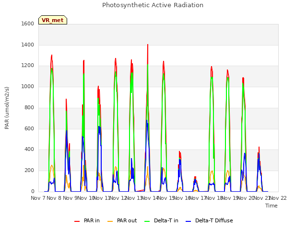
Task: Click the 1200 y-axis tick label
Action: 28,66
